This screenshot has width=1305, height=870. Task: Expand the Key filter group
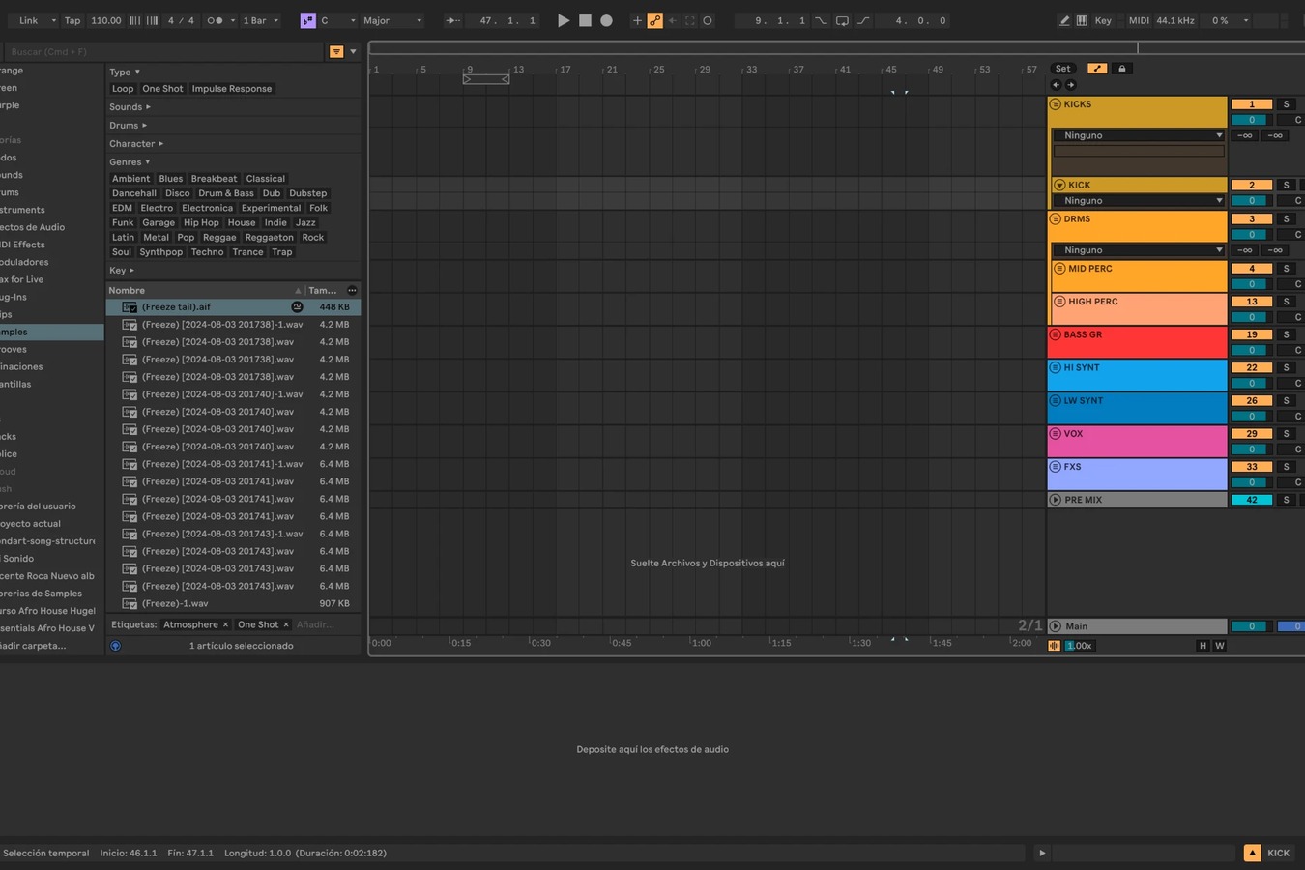[121, 271]
